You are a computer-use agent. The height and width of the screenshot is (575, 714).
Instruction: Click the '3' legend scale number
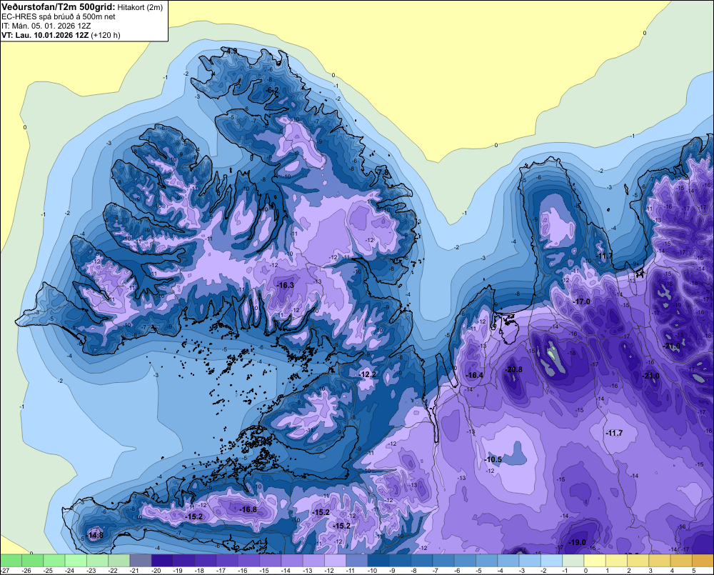(x=650, y=571)
